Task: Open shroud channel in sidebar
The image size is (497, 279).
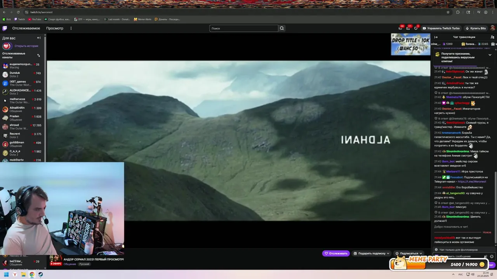Action: (23, 127)
